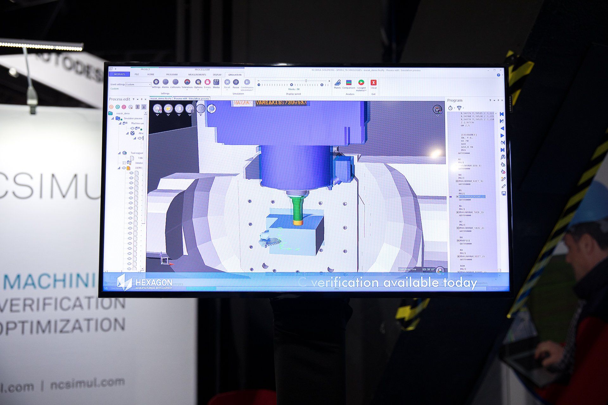Open the Planes analysis tool
Image resolution: width=608 pixels, height=405 pixels.
[338, 83]
